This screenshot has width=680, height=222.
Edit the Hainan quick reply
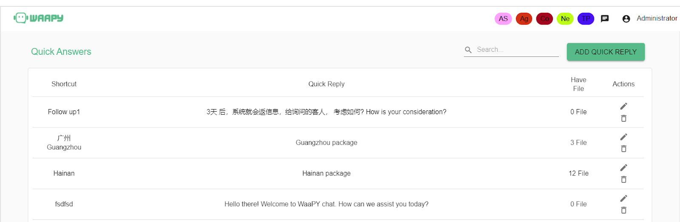click(x=623, y=168)
